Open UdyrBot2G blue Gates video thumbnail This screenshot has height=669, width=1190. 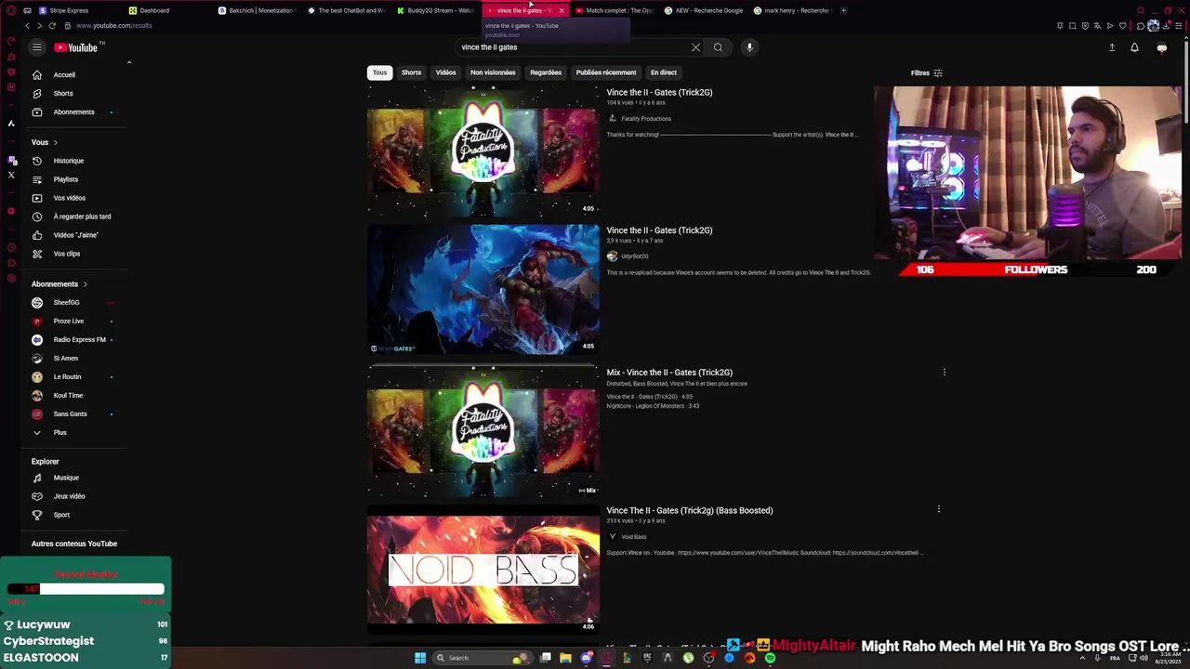483,289
